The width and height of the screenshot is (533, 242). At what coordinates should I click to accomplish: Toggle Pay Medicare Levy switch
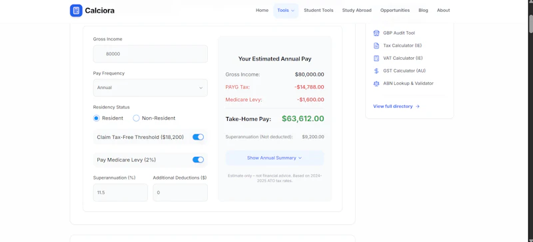pos(198,160)
